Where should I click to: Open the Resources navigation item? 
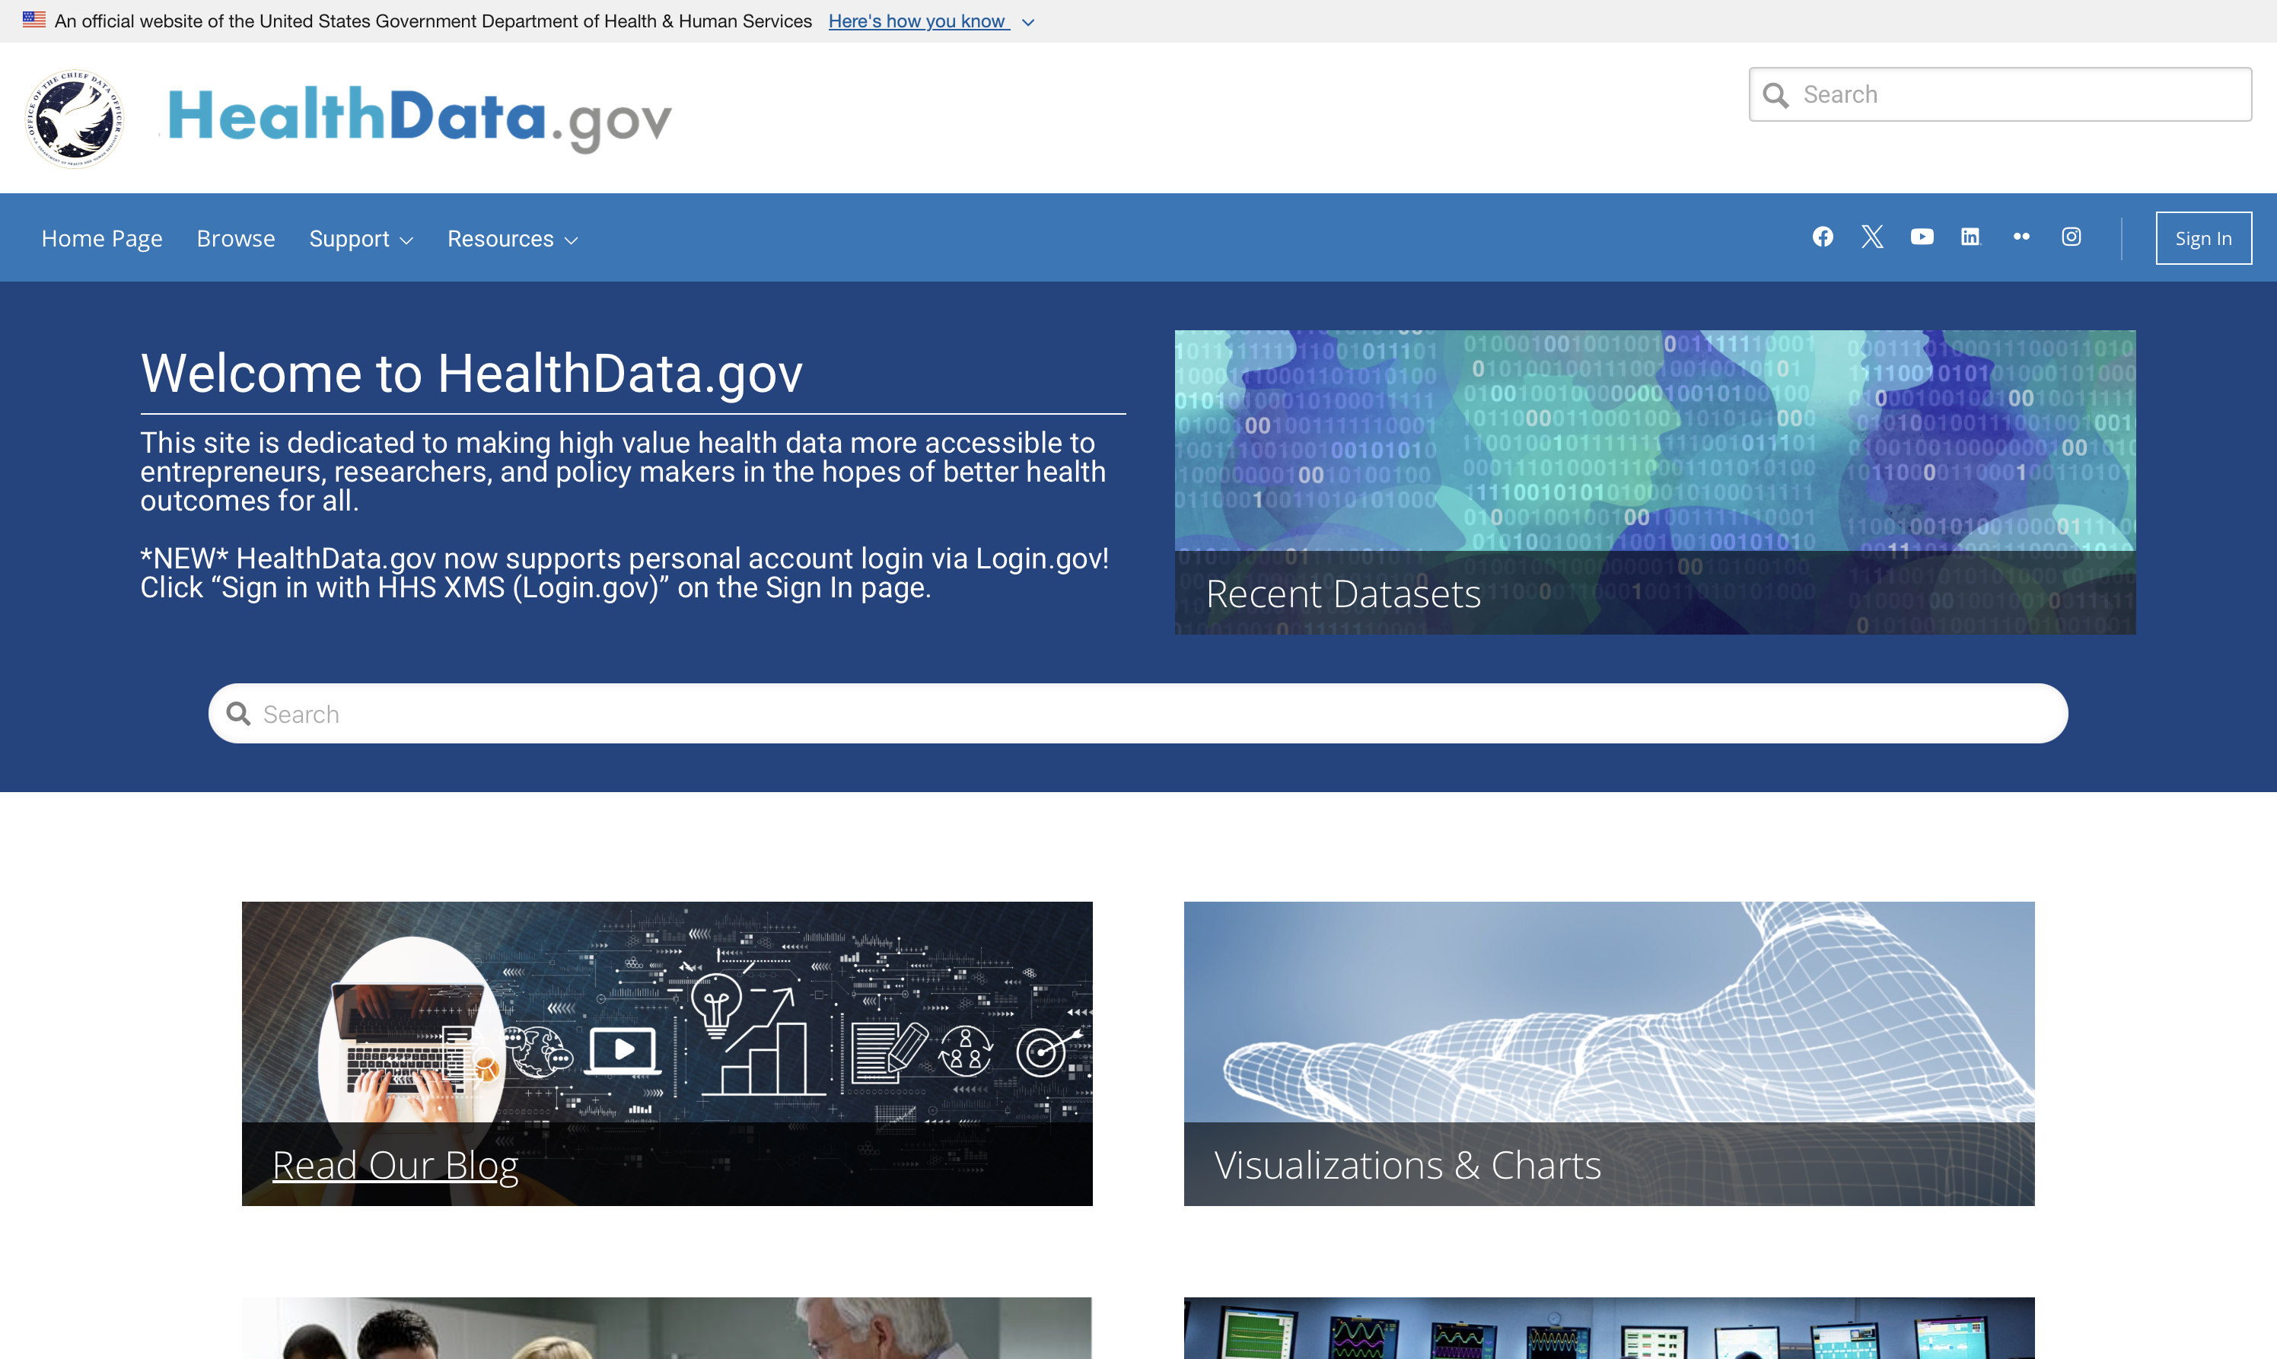click(512, 238)
